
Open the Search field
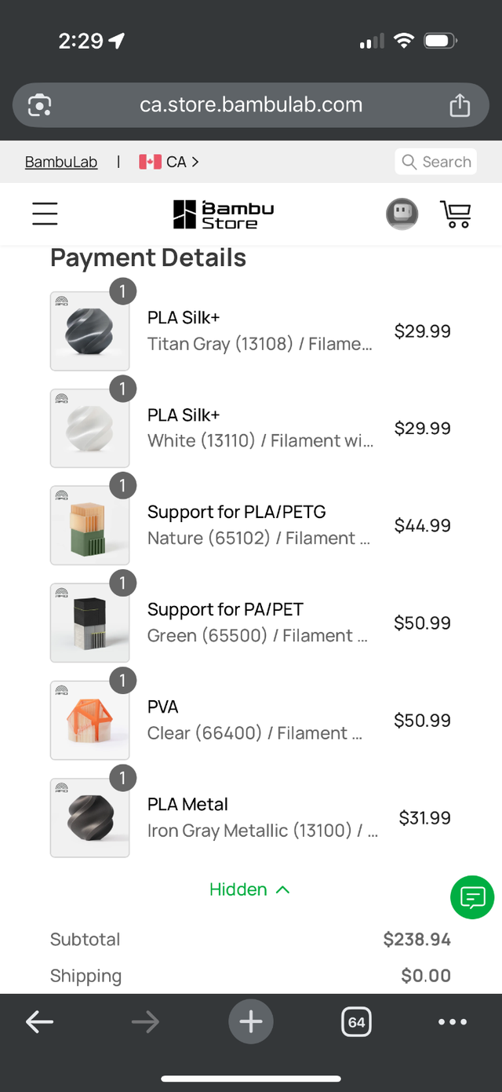435,161
